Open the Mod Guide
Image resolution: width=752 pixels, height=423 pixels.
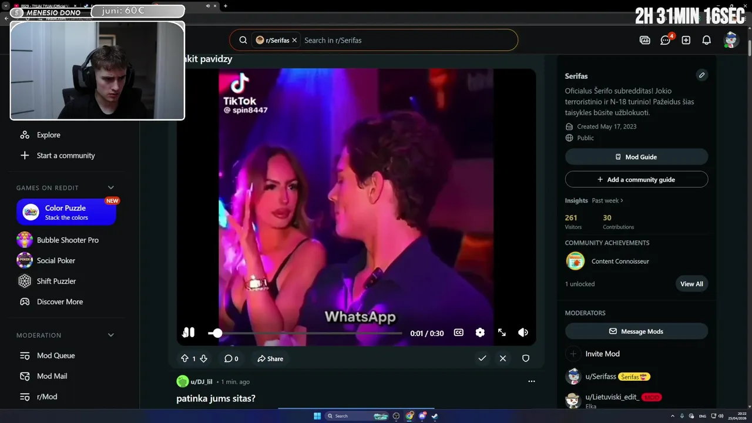pyautogui.click(x=636, y=157)
